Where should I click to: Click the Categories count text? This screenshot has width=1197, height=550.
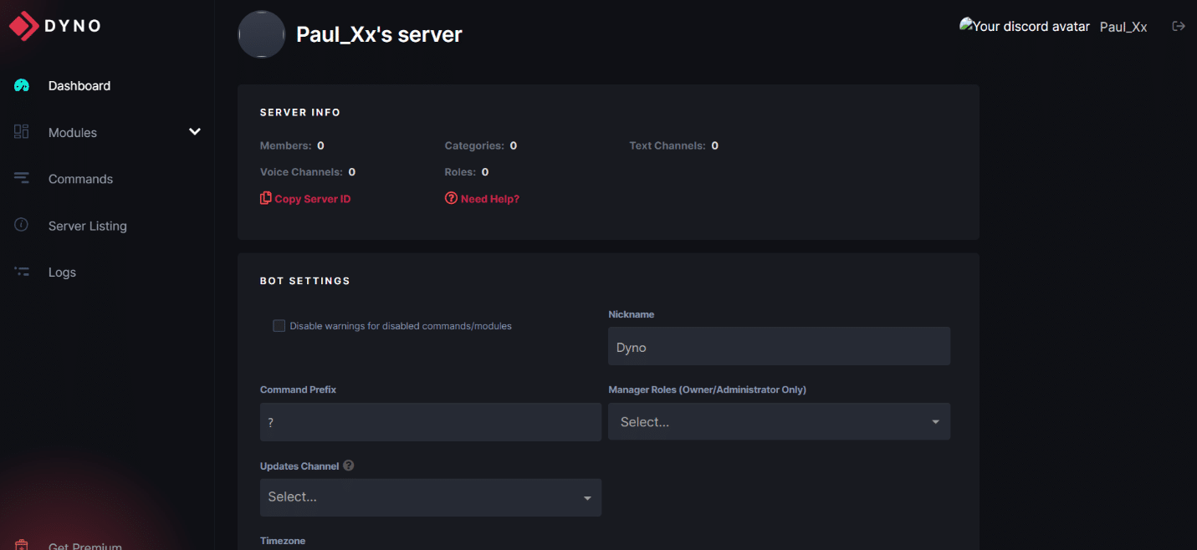coord(481,145)
